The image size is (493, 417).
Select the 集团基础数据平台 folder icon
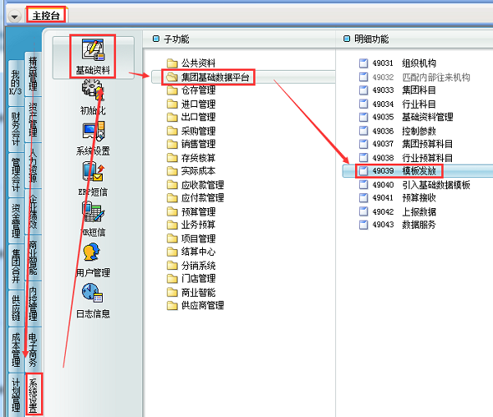click(x=172, y=76)
